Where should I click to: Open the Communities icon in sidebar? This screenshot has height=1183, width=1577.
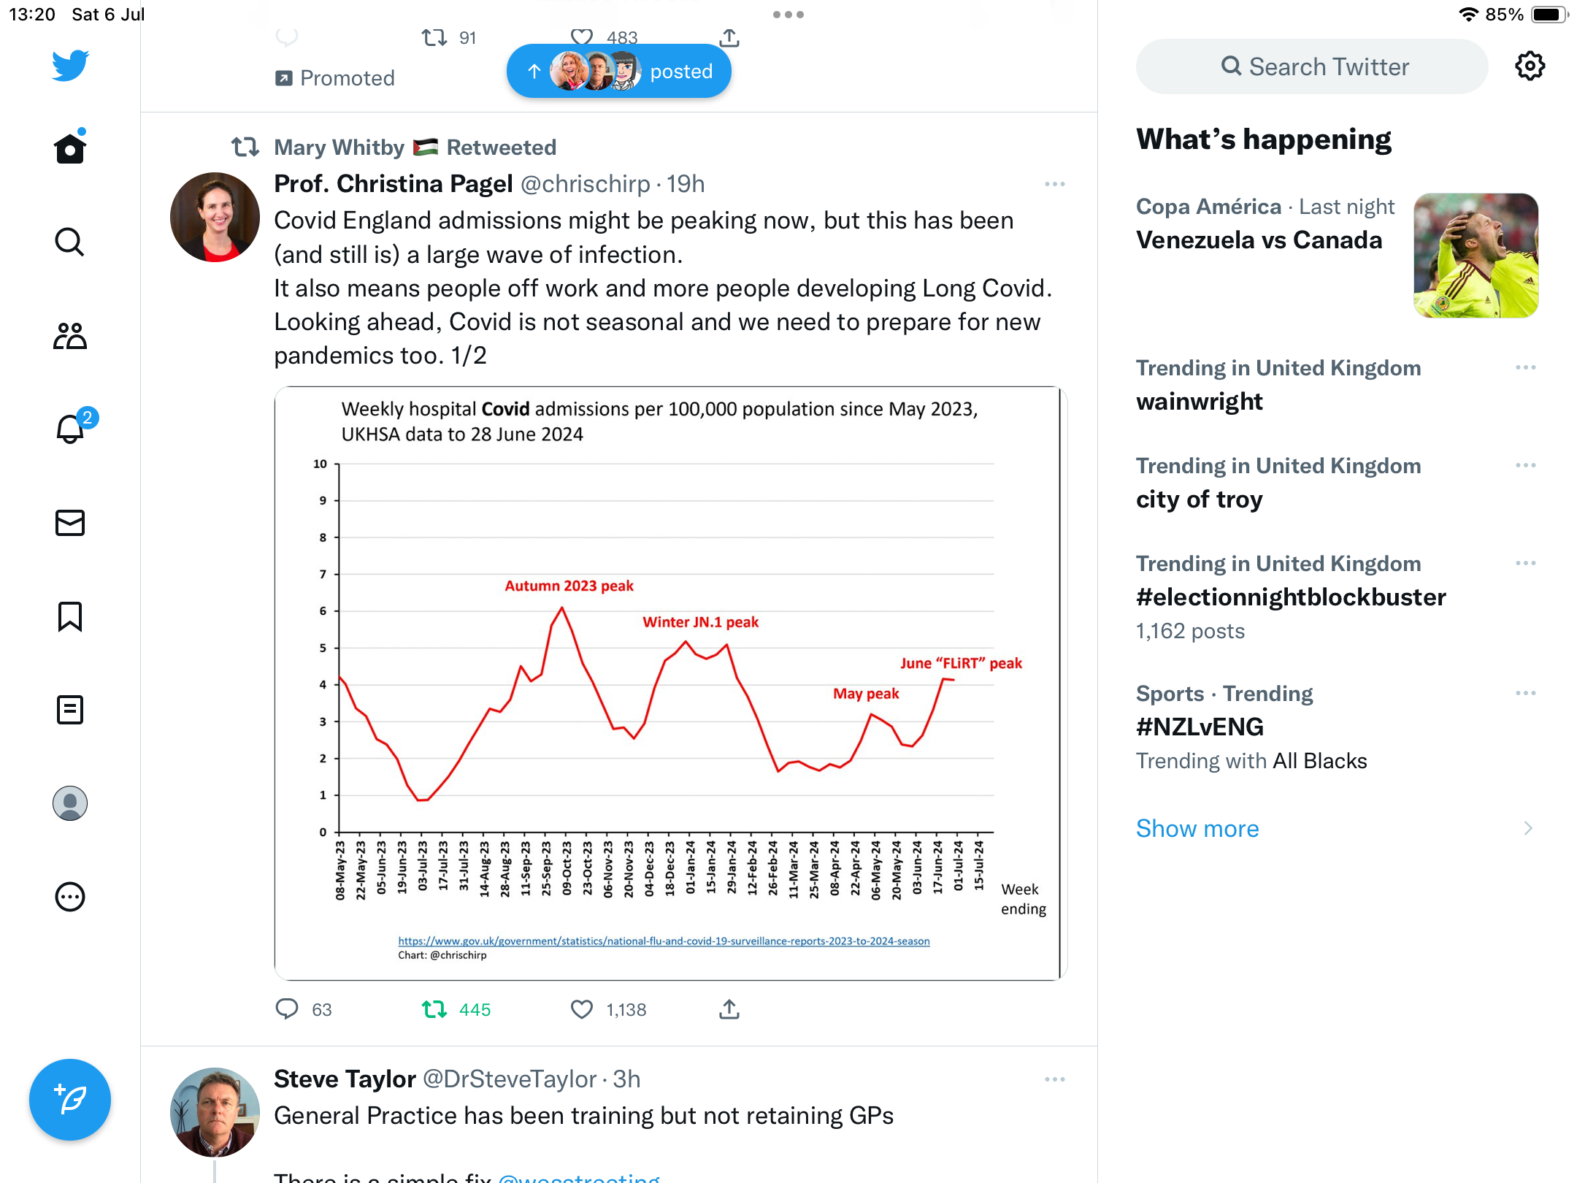(70, 336)
